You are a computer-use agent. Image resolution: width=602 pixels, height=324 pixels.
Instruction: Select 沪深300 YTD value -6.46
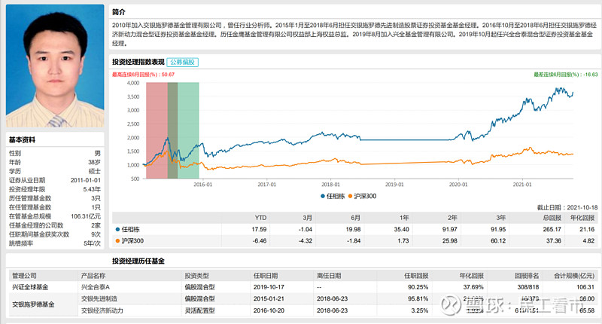pyautogui.click(x=260, y=241)
